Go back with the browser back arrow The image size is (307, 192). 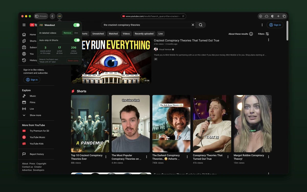52,16
